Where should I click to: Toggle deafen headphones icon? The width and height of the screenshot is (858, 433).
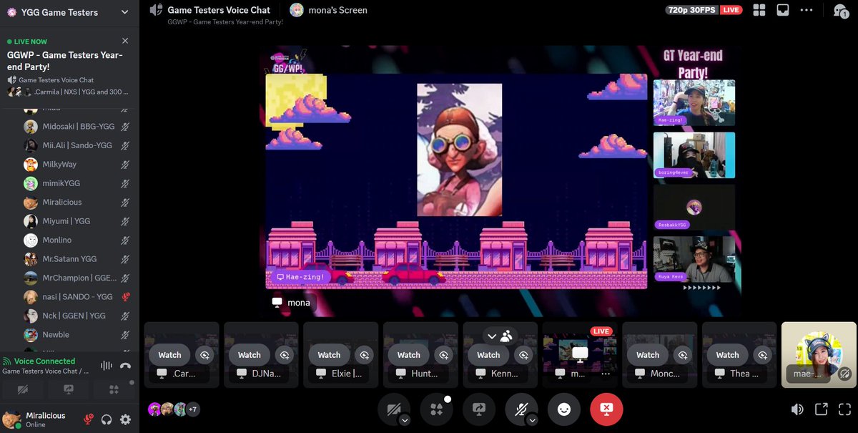(107, 420)
